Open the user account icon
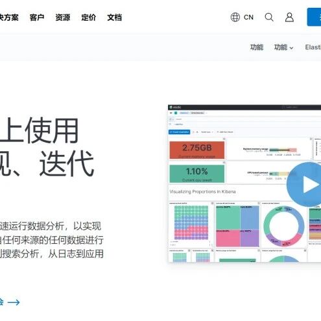 point(289,18)
